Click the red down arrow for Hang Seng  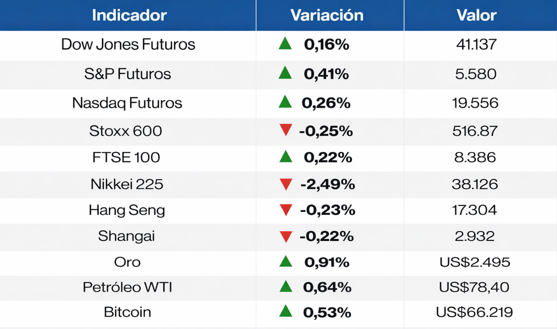[285, 210]
